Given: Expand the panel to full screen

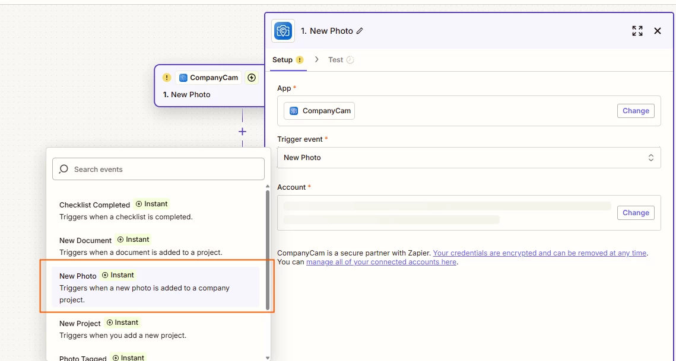Looking at the screenshot, I should pyautogui.click(x=637, y=31).
